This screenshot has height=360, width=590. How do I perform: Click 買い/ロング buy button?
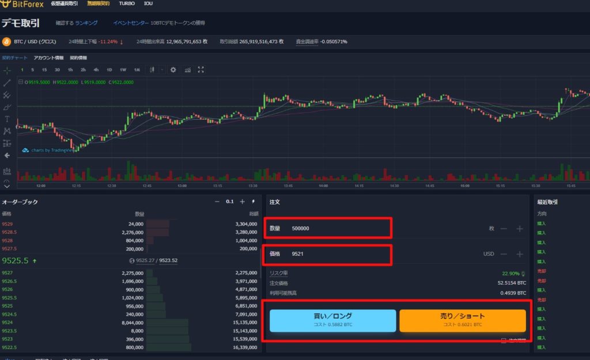(x=332, y=320)
